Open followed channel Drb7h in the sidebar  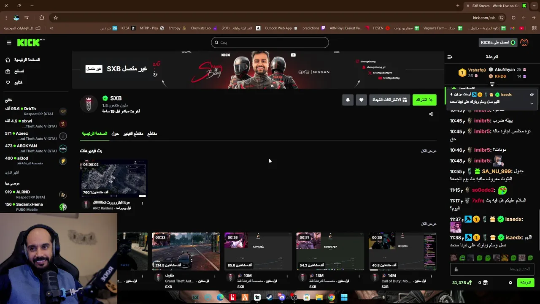click(36, 111)
